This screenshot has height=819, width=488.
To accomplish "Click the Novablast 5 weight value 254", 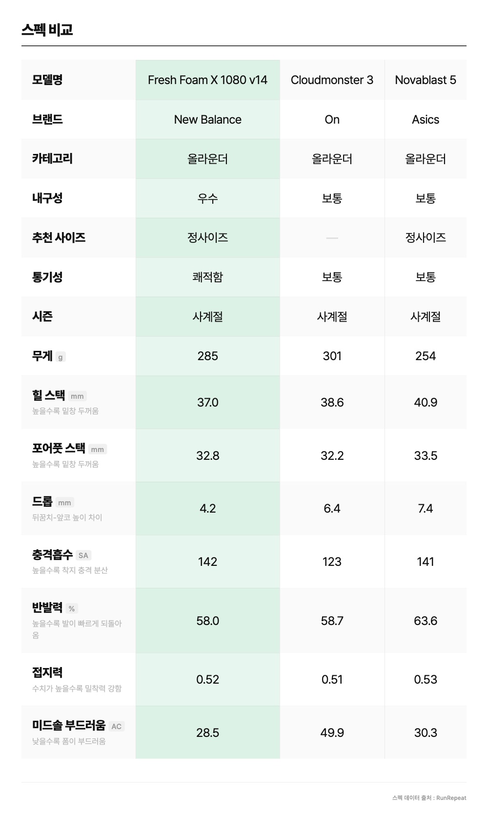I will click(425, 356).
